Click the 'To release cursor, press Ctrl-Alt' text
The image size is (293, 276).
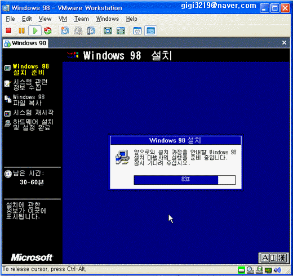[44, 269]
